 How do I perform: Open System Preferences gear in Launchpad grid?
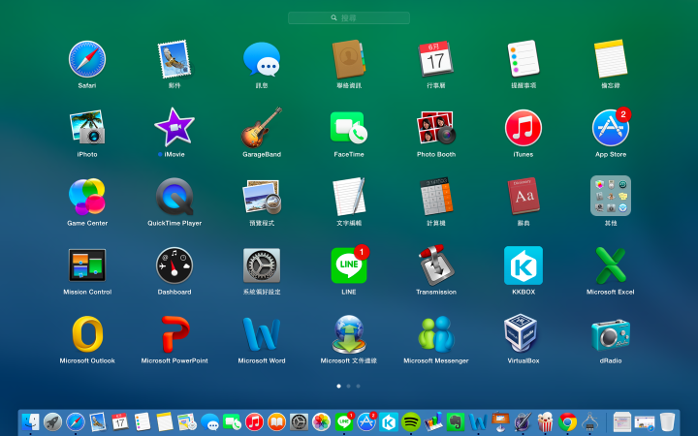(262, 265)
